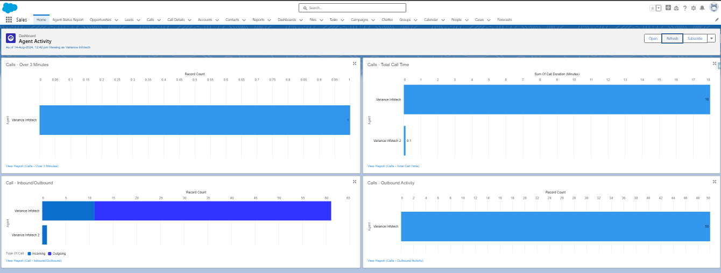721x273 pixels.
Task: Select the Home tab
Action: (41, 19)
